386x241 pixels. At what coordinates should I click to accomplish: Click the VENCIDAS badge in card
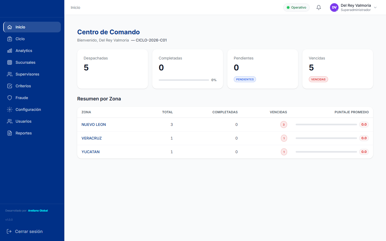[x=318, y=79]
